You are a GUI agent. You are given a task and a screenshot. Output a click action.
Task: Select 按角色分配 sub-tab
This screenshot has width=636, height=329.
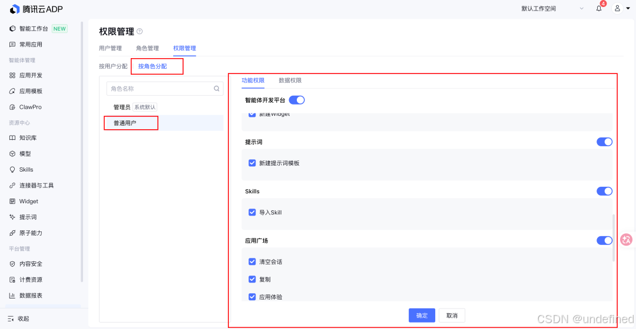coord(153,66)
